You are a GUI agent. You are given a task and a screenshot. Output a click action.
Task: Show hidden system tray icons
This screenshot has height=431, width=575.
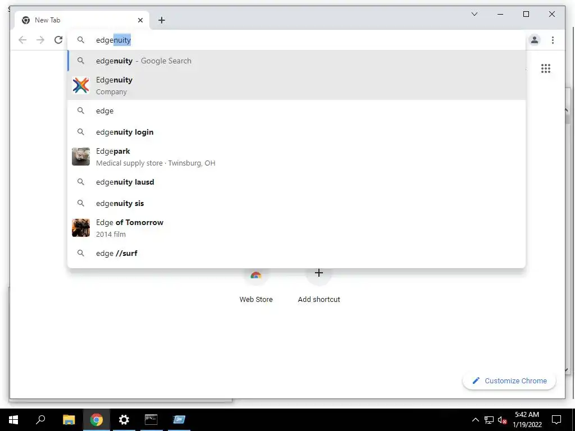tap(475, 420)
